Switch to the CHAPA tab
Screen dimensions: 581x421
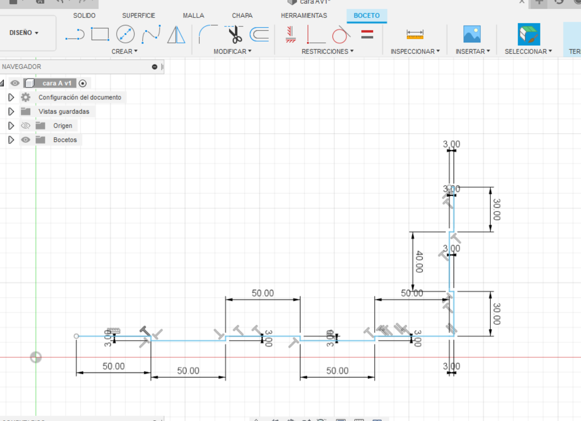242,16
